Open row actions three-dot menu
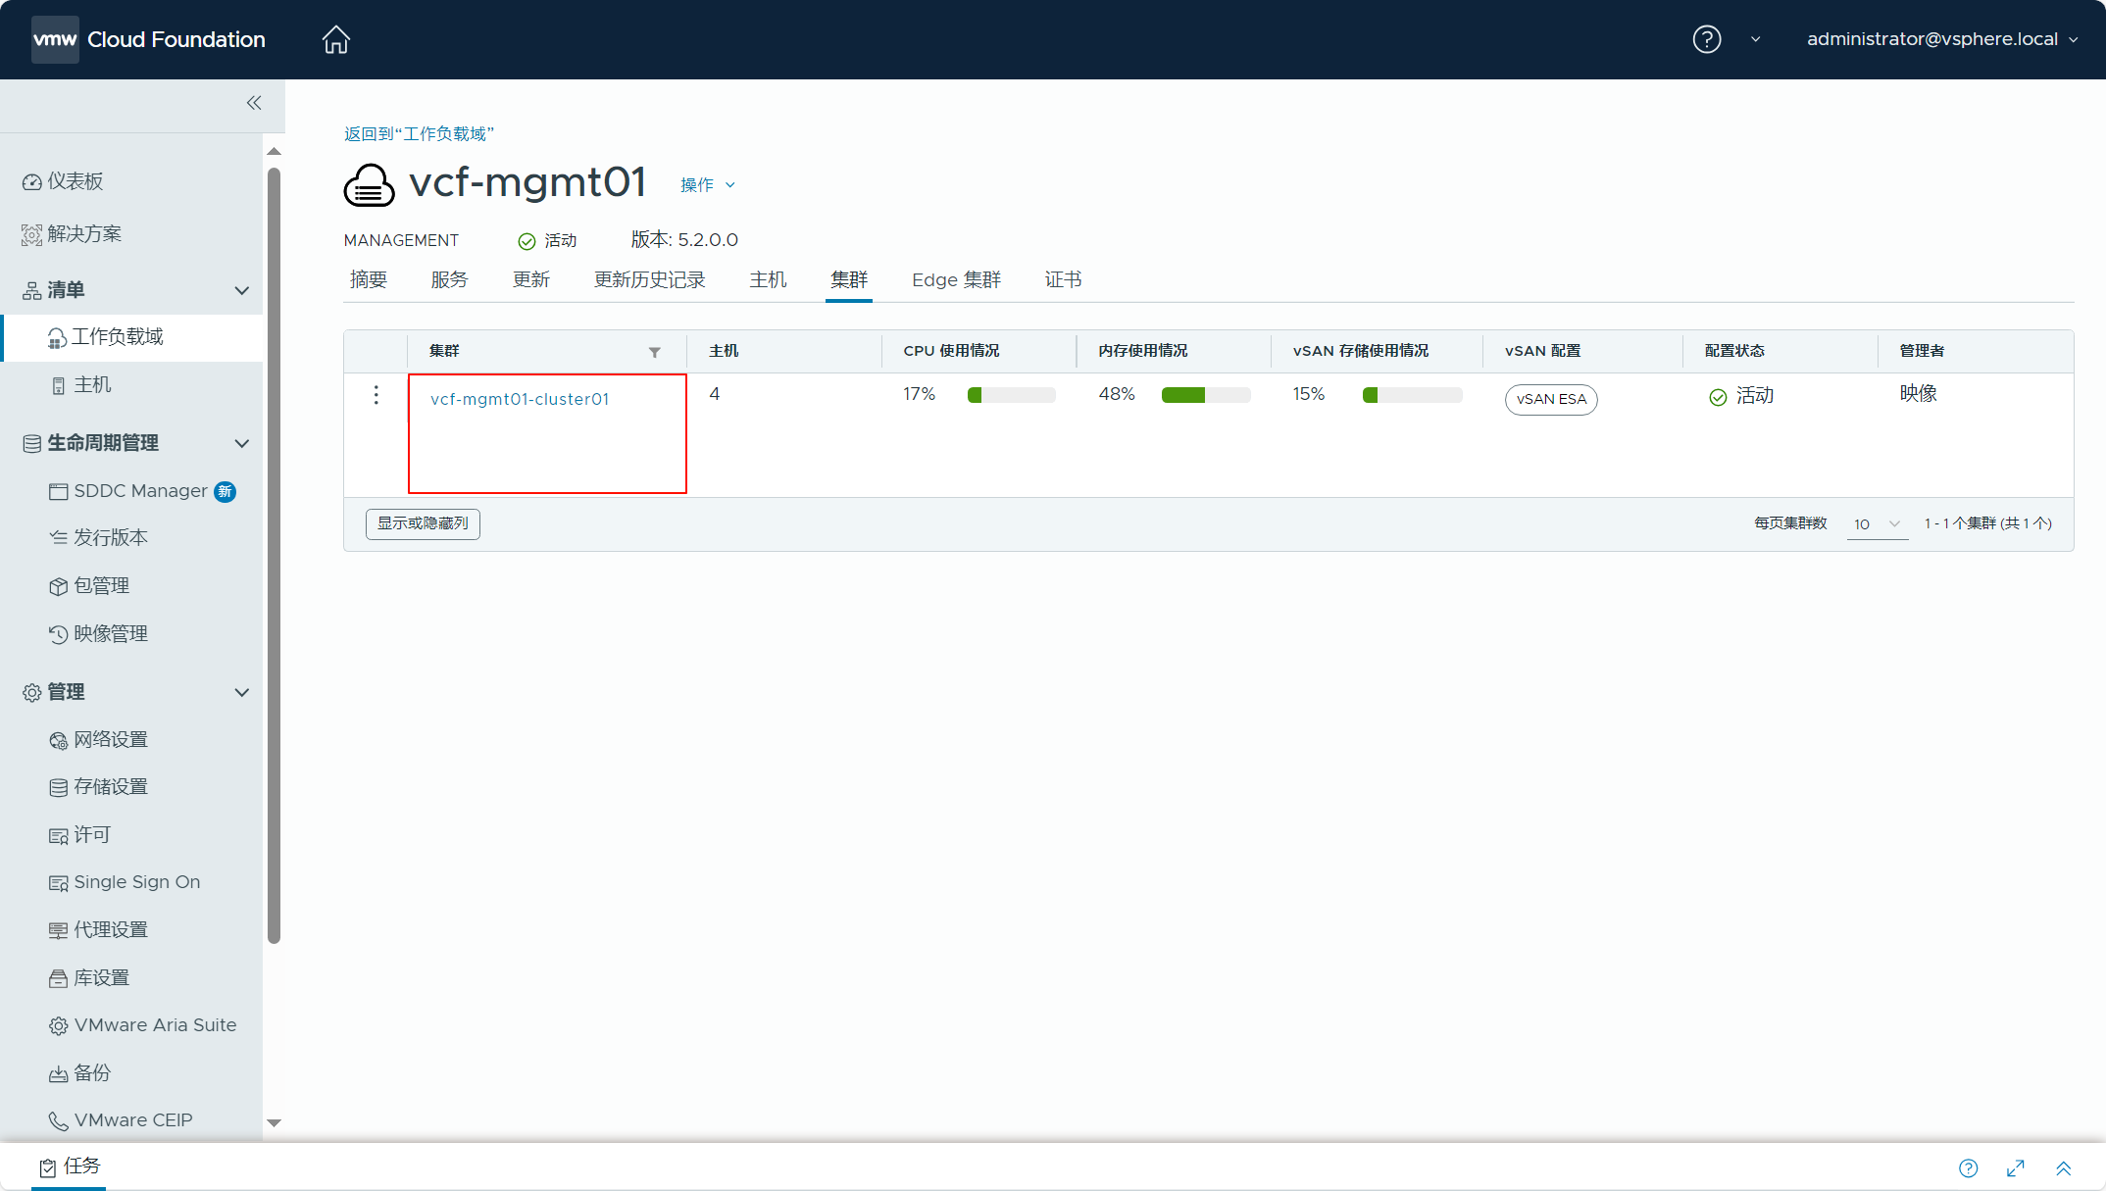Viewport: 2106px width, 1191px height. (376, 395)
